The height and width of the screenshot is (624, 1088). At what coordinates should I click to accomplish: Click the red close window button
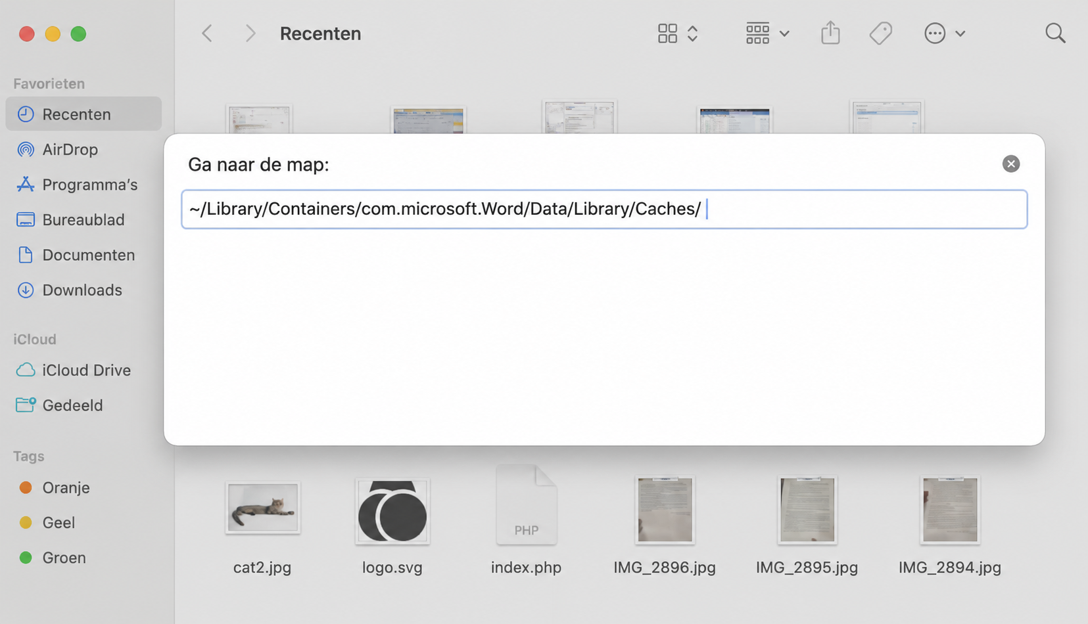27,33
